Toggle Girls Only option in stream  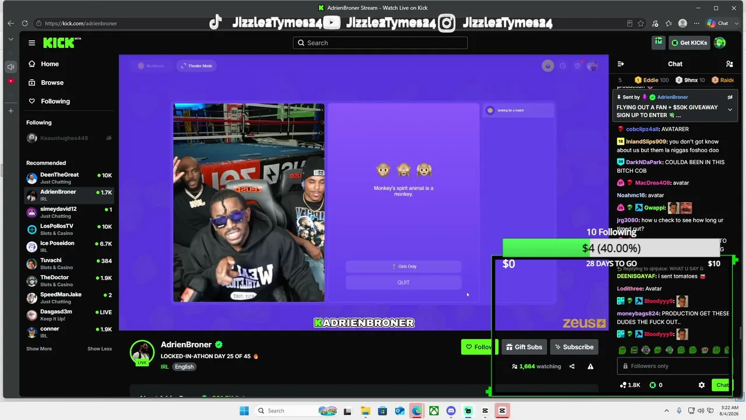403,267
